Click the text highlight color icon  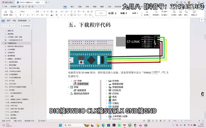pos(47,15)
